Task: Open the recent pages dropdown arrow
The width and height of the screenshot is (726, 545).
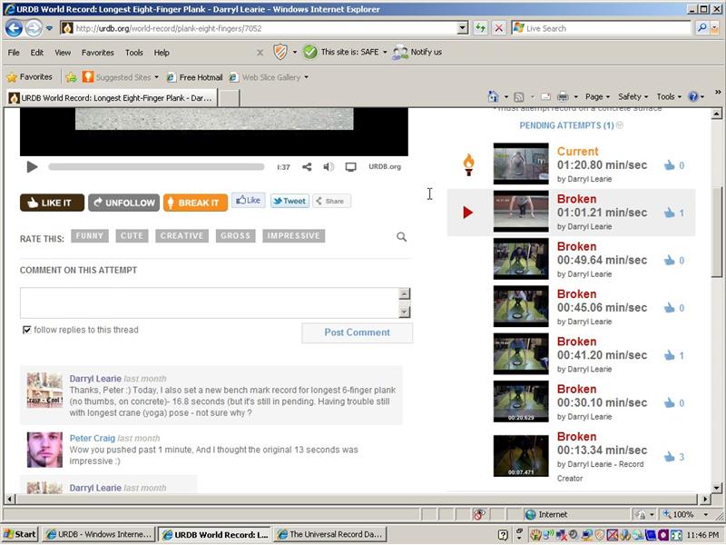Action: [x=49, y=28]
